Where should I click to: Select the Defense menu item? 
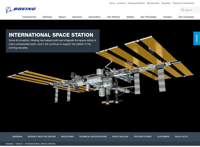[x=47, y=17]
